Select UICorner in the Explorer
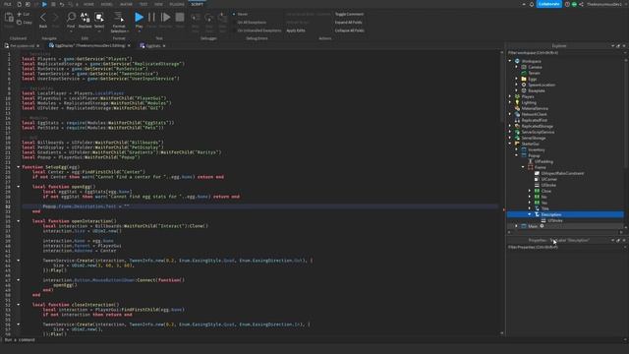Viewport: 629px width, 354px height. tap(548, 179)
